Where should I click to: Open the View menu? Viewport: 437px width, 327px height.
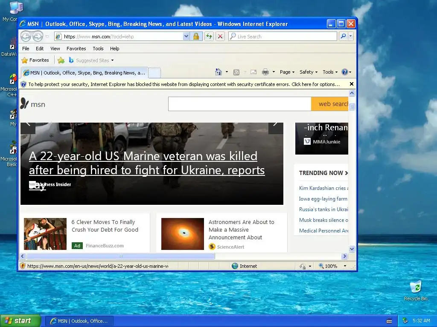55,49
